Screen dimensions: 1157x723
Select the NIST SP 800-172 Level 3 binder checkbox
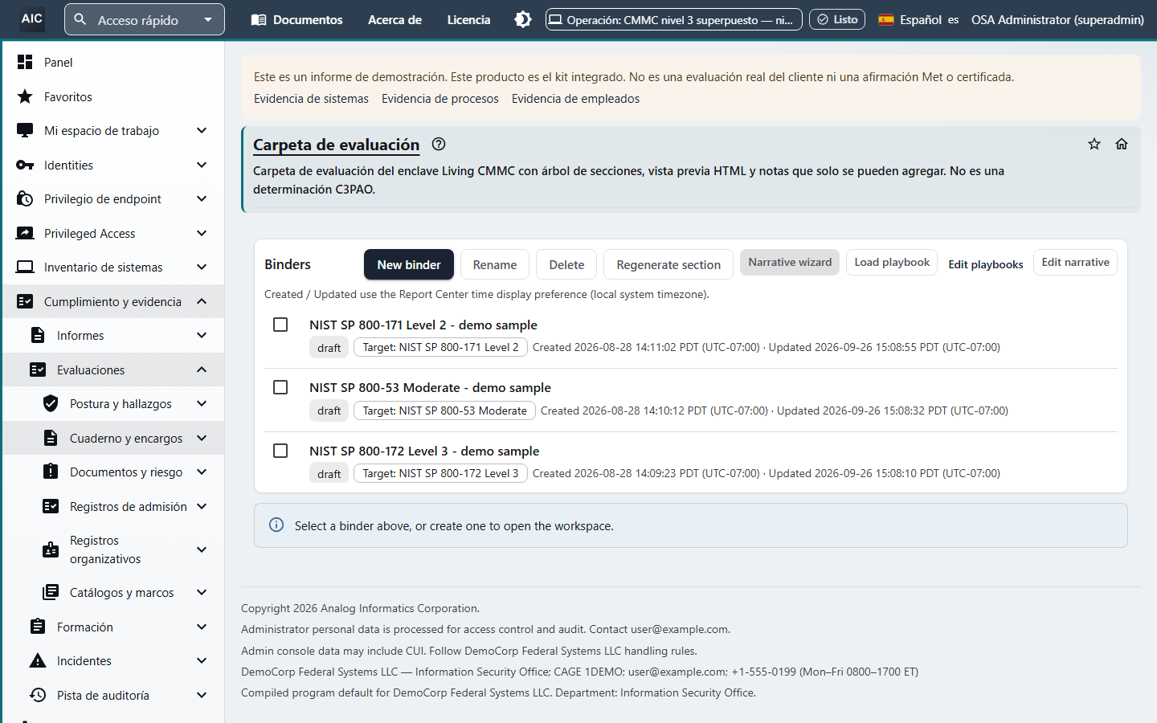[x=280, y=451]
